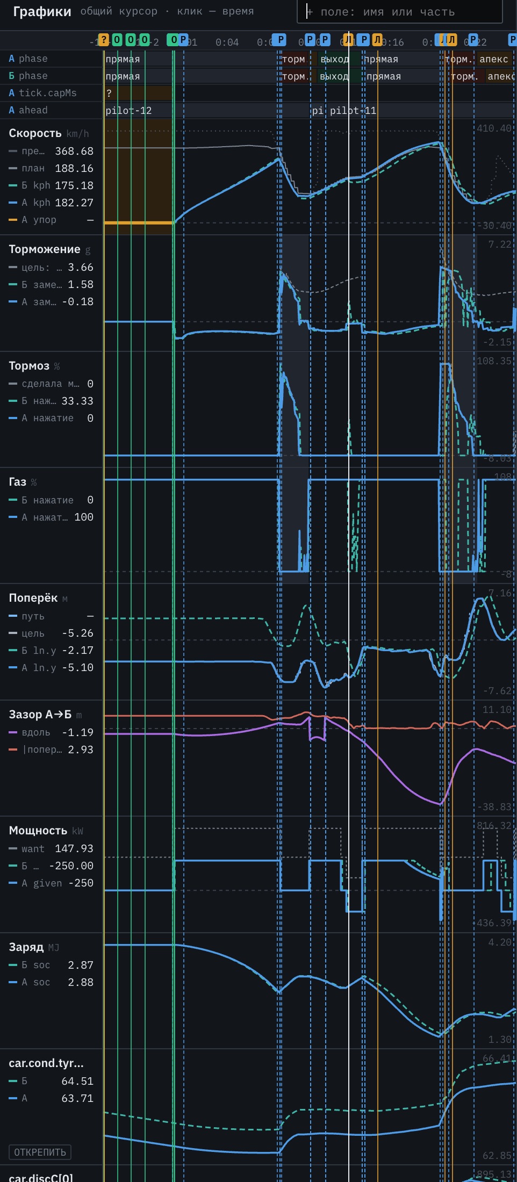Click the А soc legend entry
This screenshot has width=517, height=1182.
coord(51,982)
